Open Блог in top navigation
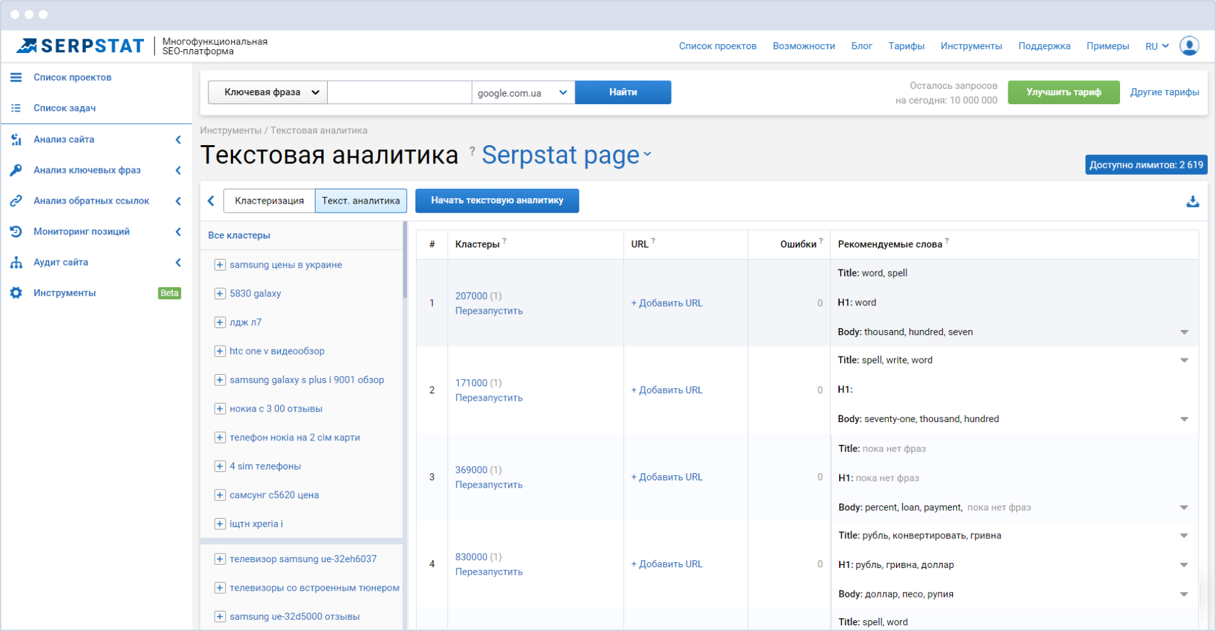Image resolution: width=1216 pixels, height=631 pixels. tap(862, 46)
